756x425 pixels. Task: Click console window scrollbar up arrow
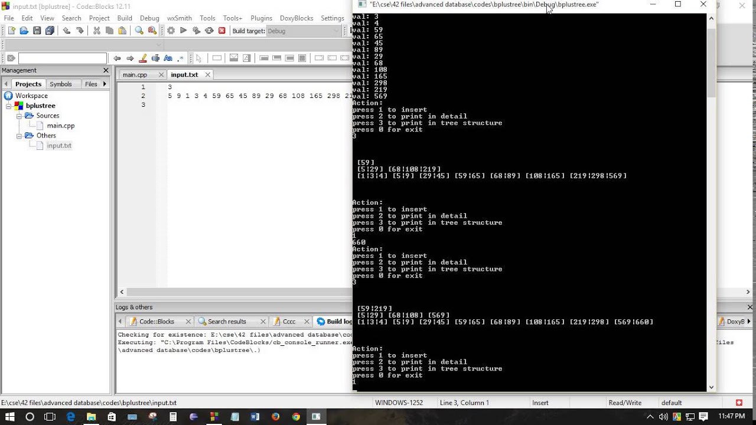[x=711, y=18]
